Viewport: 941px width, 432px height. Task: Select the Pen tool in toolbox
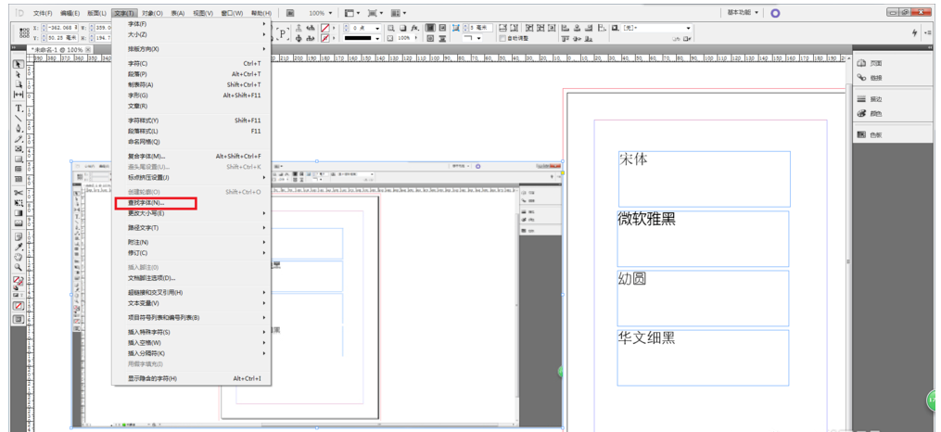coord(19,129)
